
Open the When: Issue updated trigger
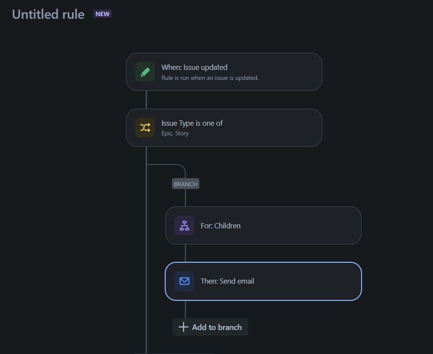pos(224,72)
